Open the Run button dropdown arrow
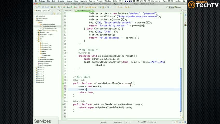Viewport: 220px width, 124px height. (73, 7)
